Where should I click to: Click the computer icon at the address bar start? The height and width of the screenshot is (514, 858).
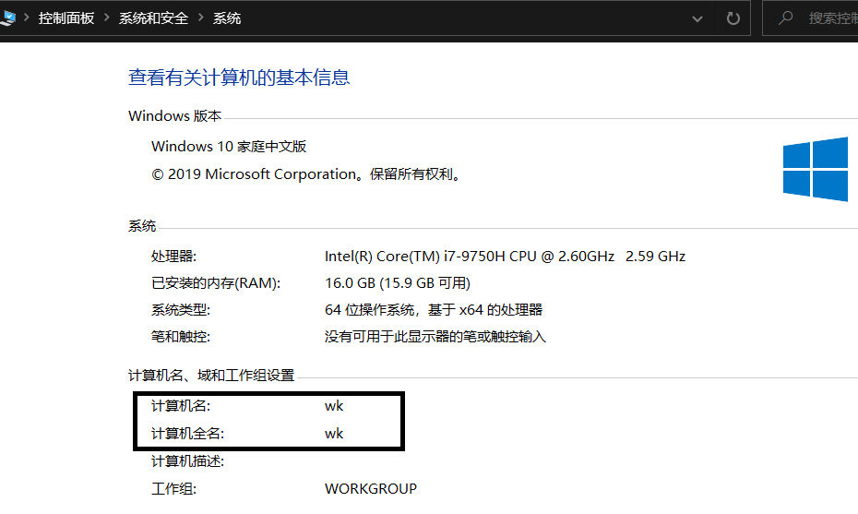(7, 18)
